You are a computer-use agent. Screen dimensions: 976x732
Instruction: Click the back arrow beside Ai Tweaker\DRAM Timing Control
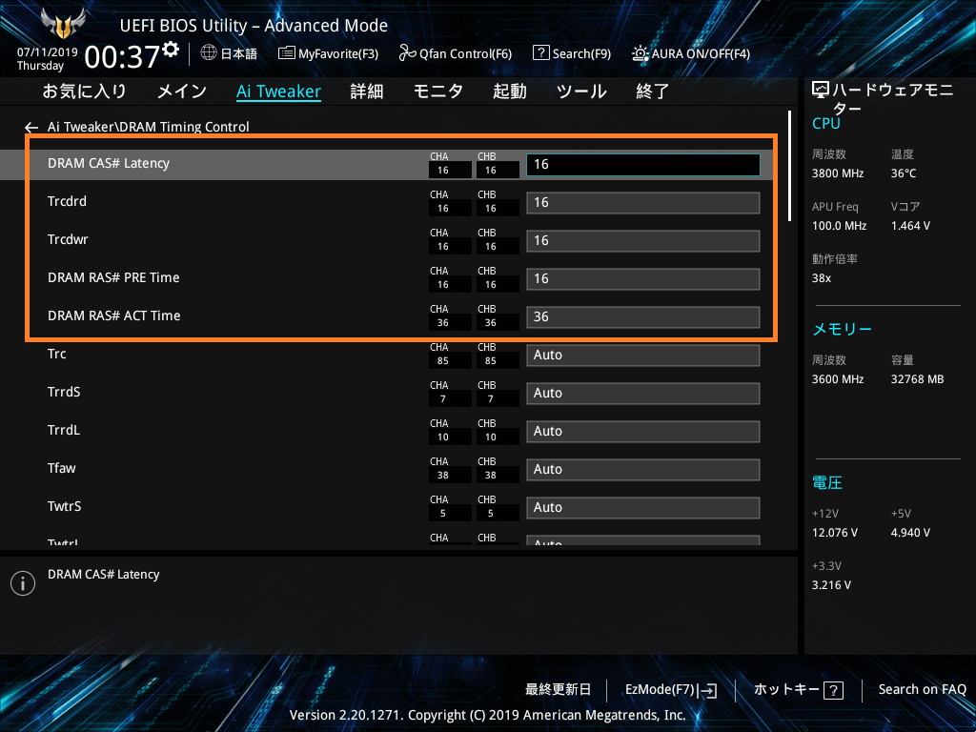[x=31, y=128]
